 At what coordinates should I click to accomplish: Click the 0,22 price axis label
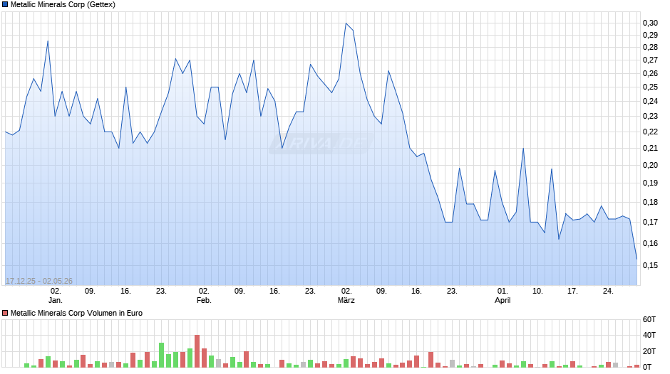(x=650, y=132)
